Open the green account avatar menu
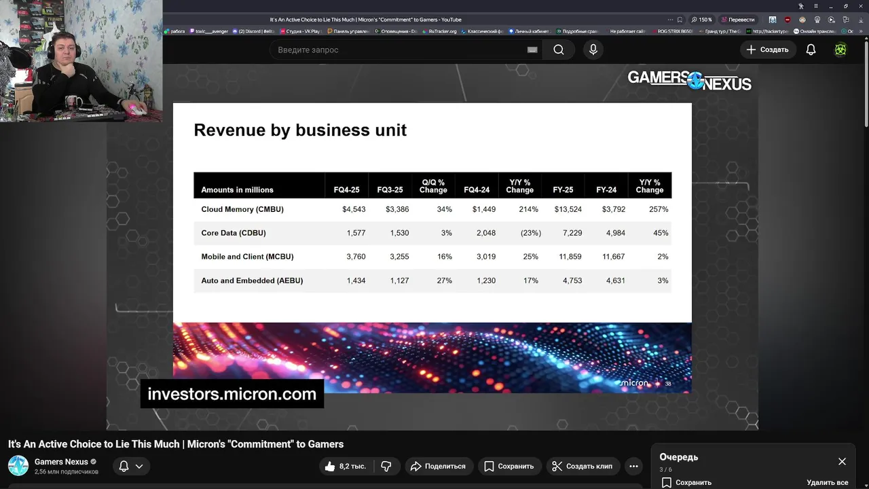The height and width of the screenshot is (489, 869). coord(840,50)
